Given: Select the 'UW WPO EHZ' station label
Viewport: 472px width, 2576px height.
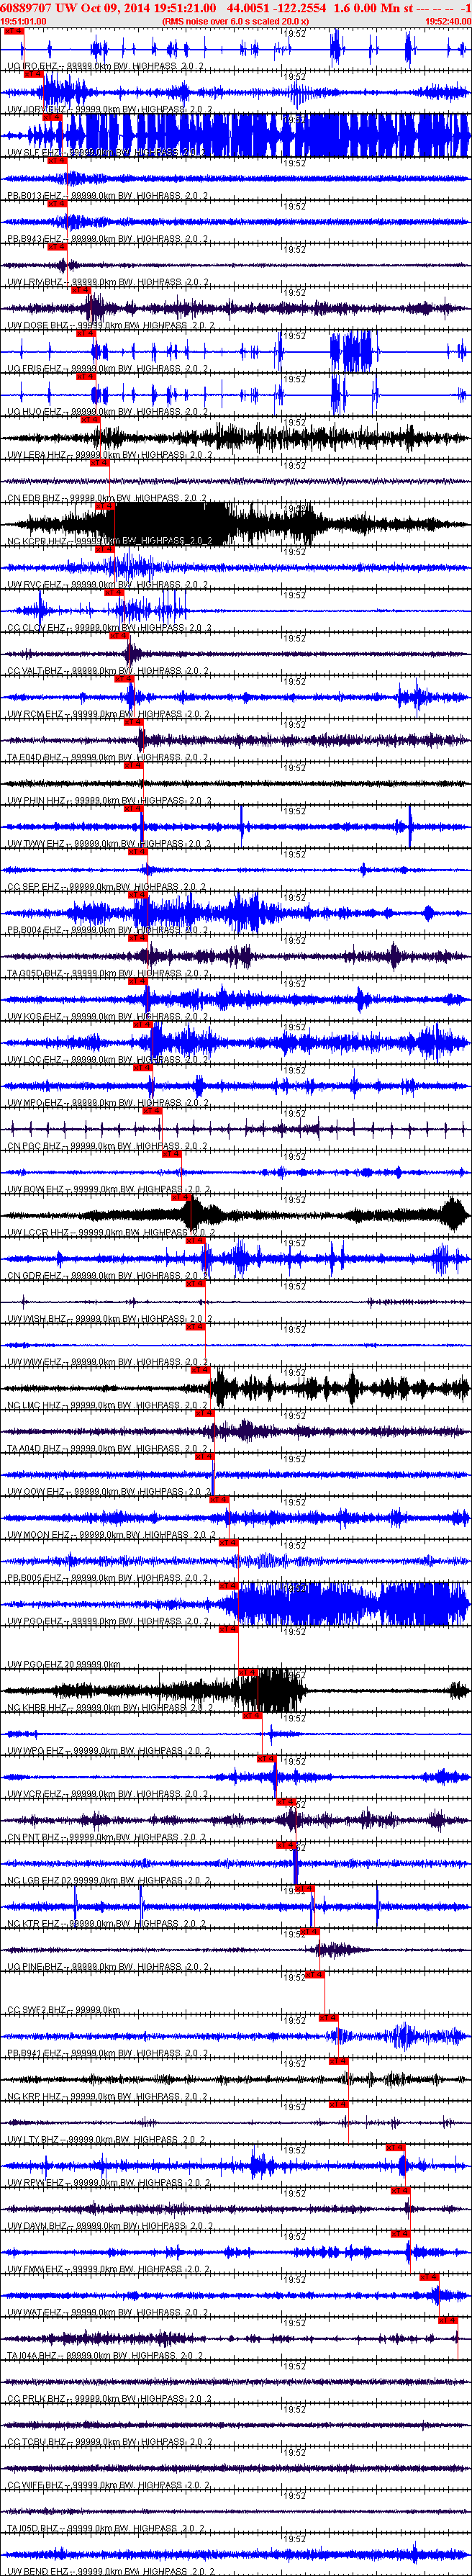Looking at the screenshot, I should click(x=36, y=1750).
